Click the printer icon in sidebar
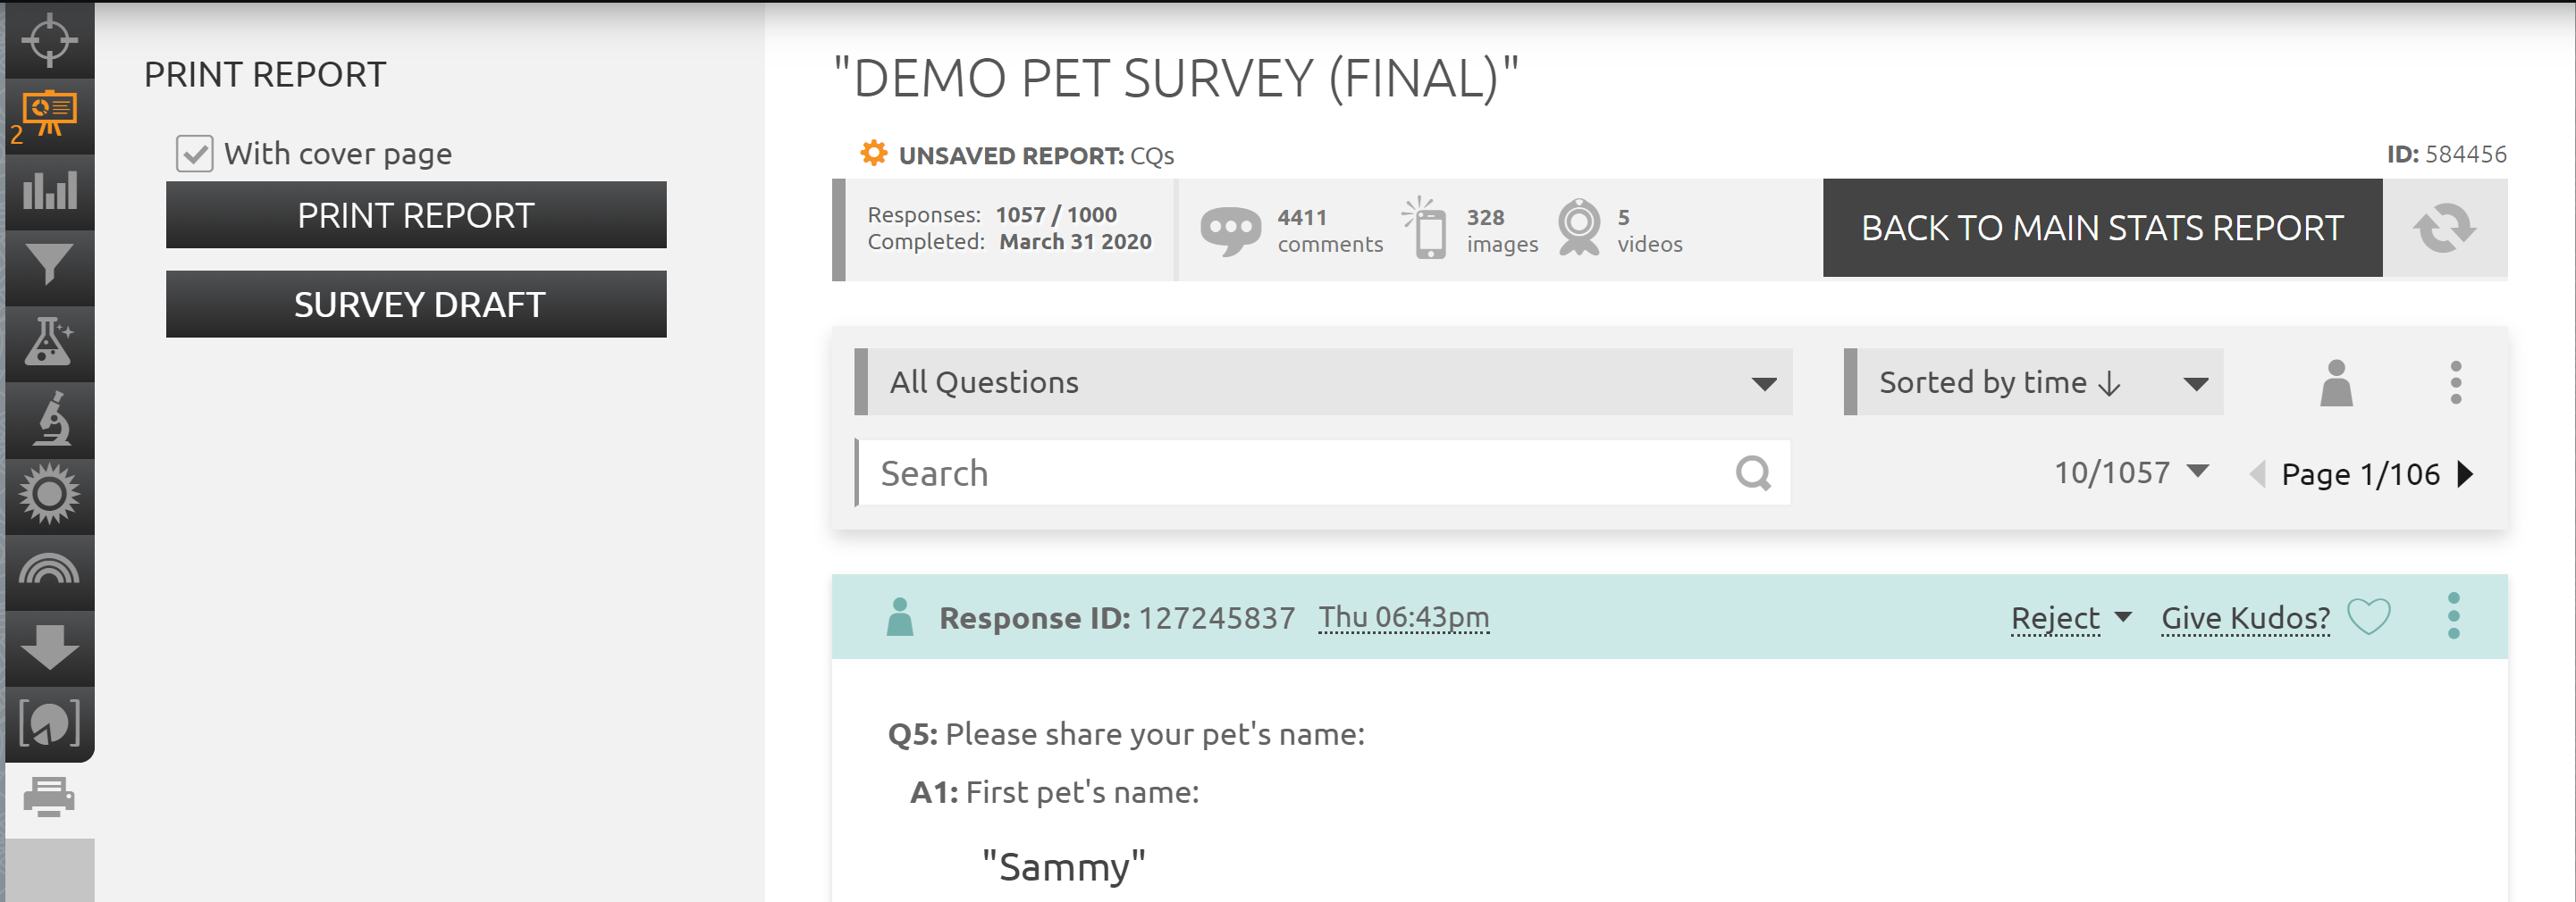The image size is (2576, 902). (49, 796)
